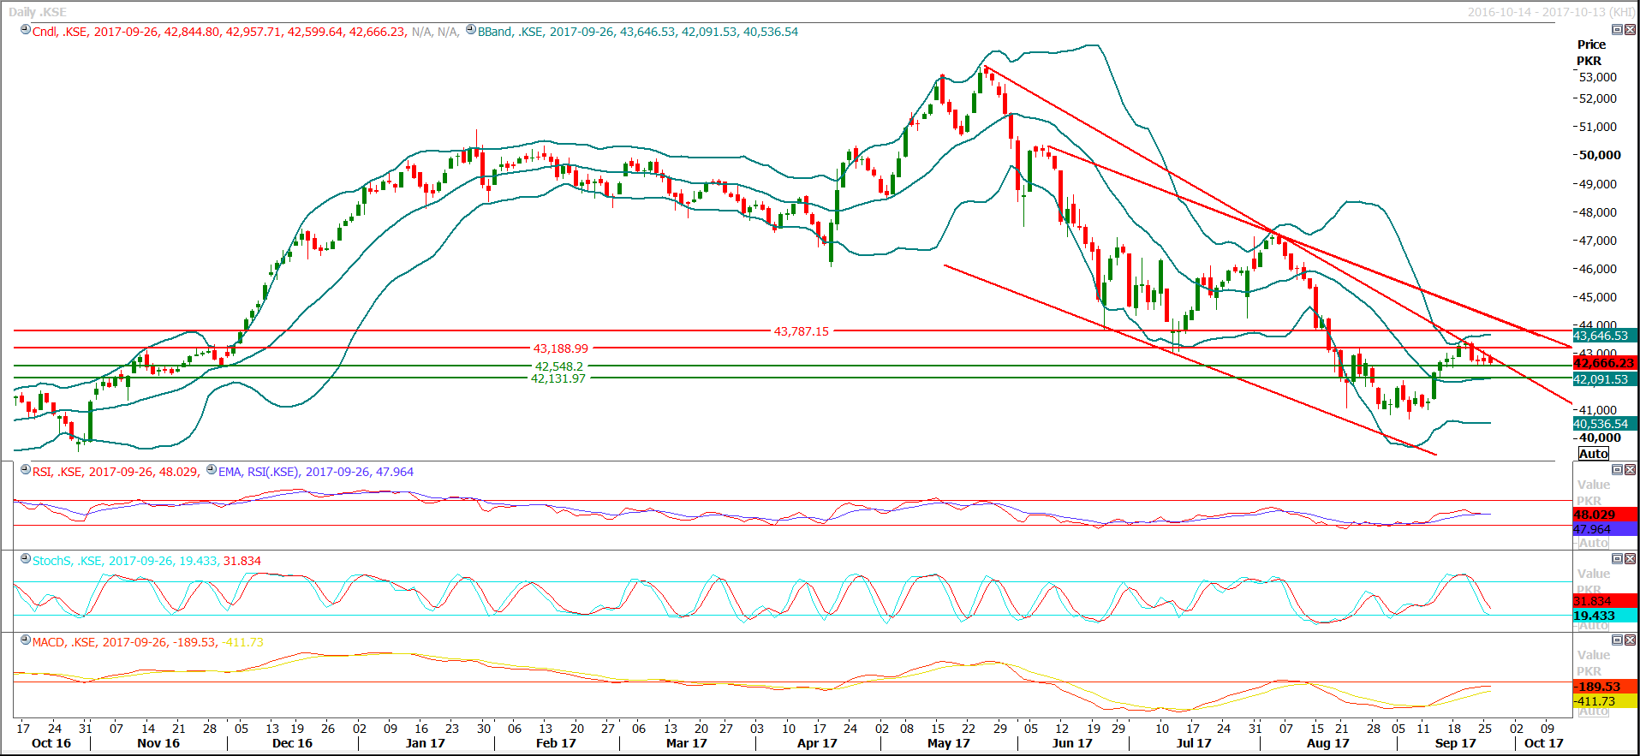The width and height of the screenshot is (1640, 756).
Task: Click the clock icon beside Cndl legend
Action: pyautogui.click(x=26, y=30)
